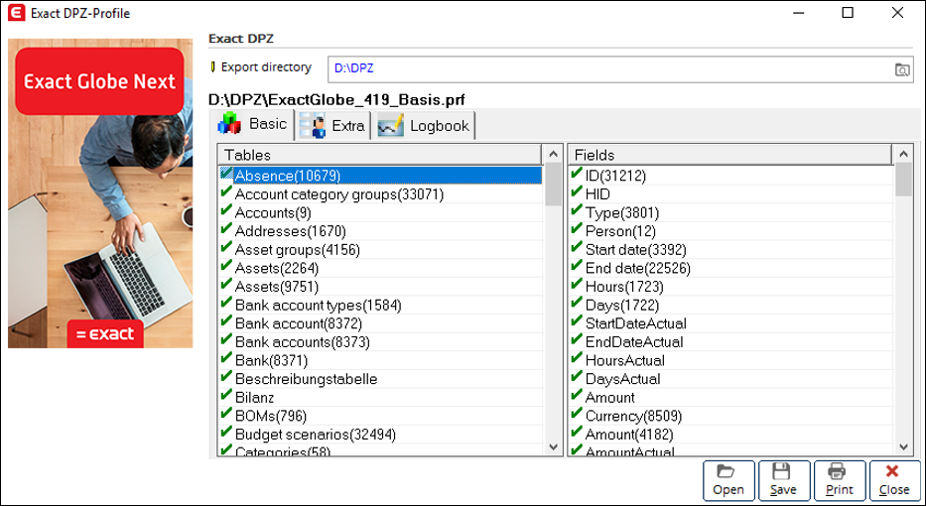Select Bank account types(1584) row
Screen dimensions: 926x506
(380, 306)
